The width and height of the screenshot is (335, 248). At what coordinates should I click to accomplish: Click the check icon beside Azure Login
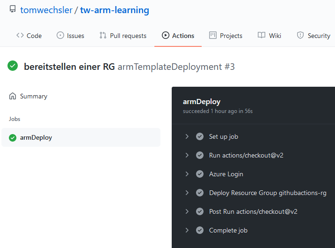[x=200, y=174]
